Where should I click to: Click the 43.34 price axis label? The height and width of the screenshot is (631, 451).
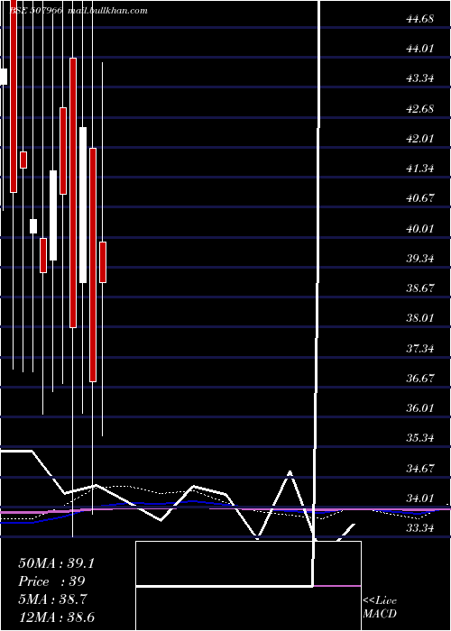point(420,78)
